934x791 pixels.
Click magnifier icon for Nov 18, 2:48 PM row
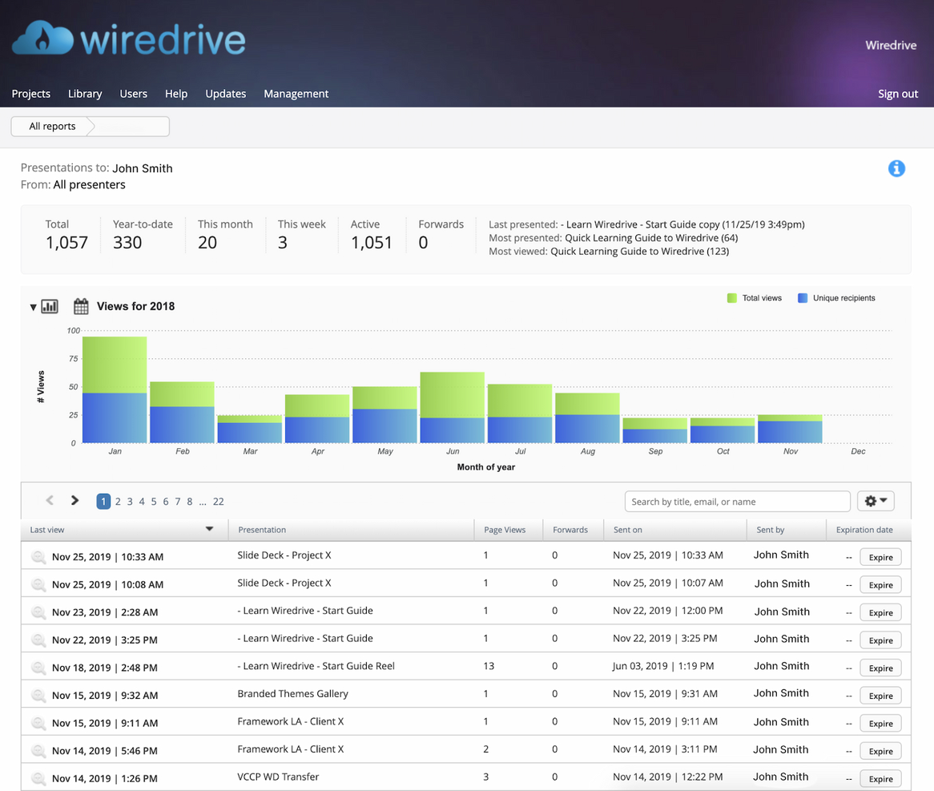(38, 668)
